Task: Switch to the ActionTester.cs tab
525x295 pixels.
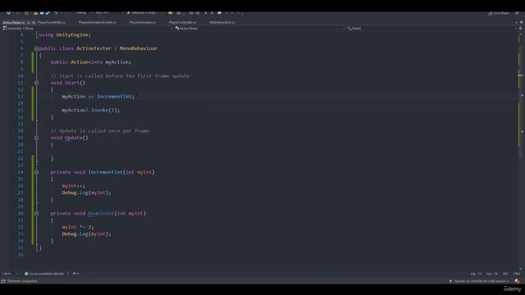Action: coord(14,22)
